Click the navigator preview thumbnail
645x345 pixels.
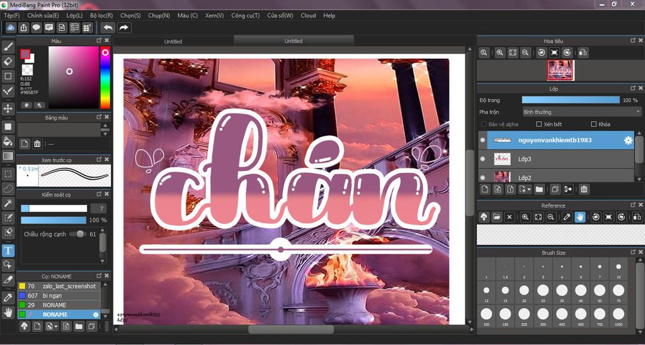pos(561,71)
